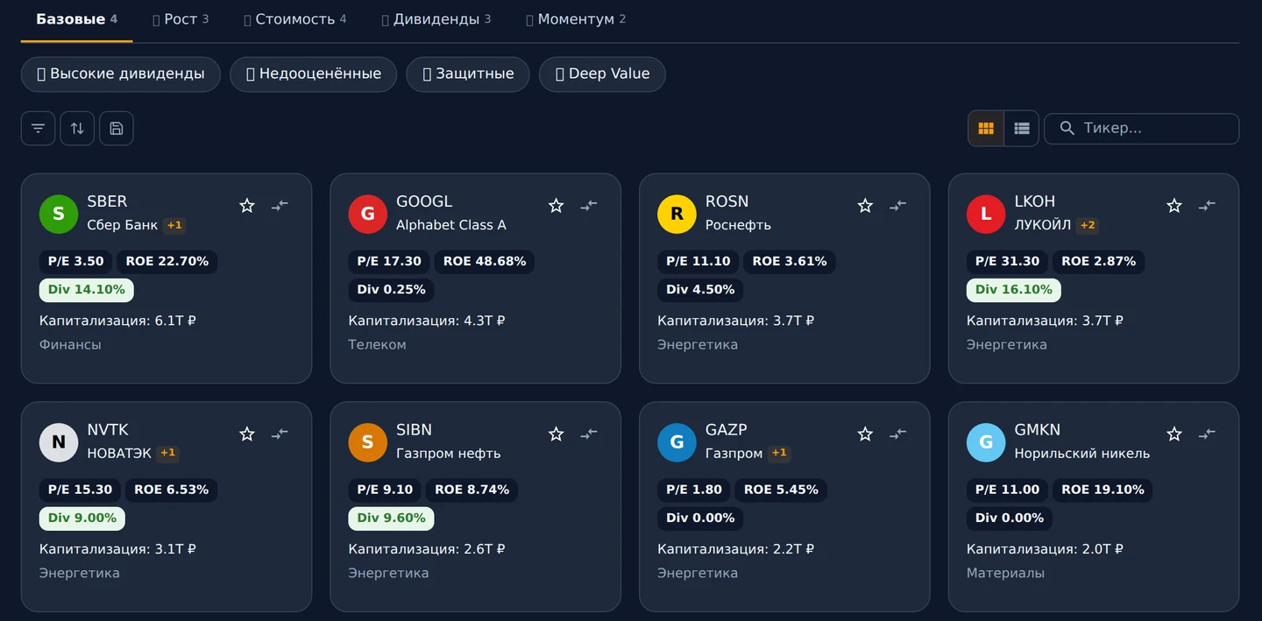The image size is (1262, 621).
Task: Choose the Deep Value preset
Action: click(x=602, y=74)
